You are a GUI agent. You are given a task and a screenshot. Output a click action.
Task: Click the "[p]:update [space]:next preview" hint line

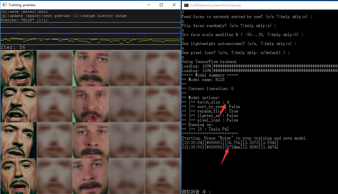click(x=64, y=16)
